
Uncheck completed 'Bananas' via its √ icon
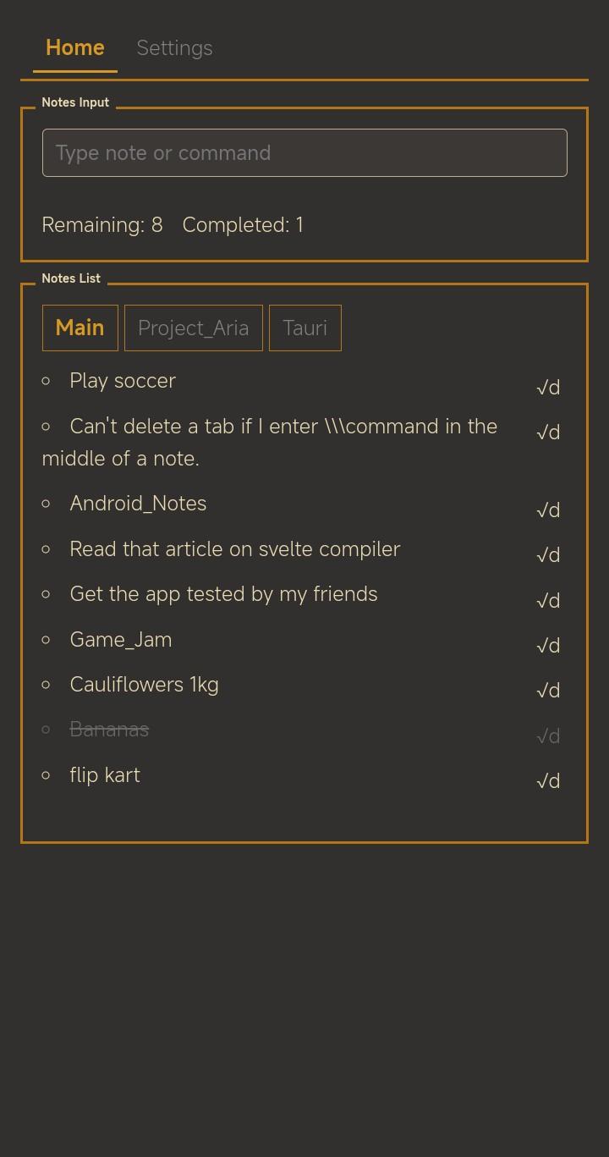pos(541,736)
